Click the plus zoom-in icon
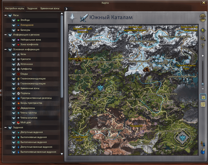This screenshot has width=208, height=165. pyautogui.click(x=202, y=56)
